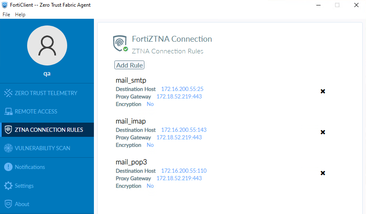This screenshot has height=214, width=366.
Task: Delete the mail_imap rule
Action: (x=323, y=132)
